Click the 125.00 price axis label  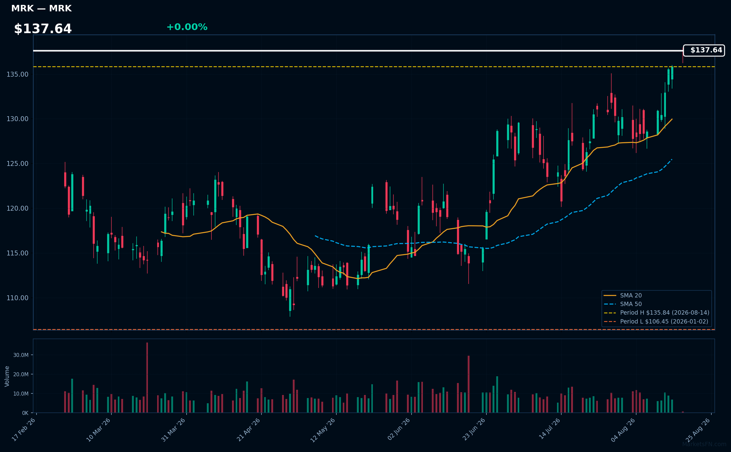(x=17, y=164)
